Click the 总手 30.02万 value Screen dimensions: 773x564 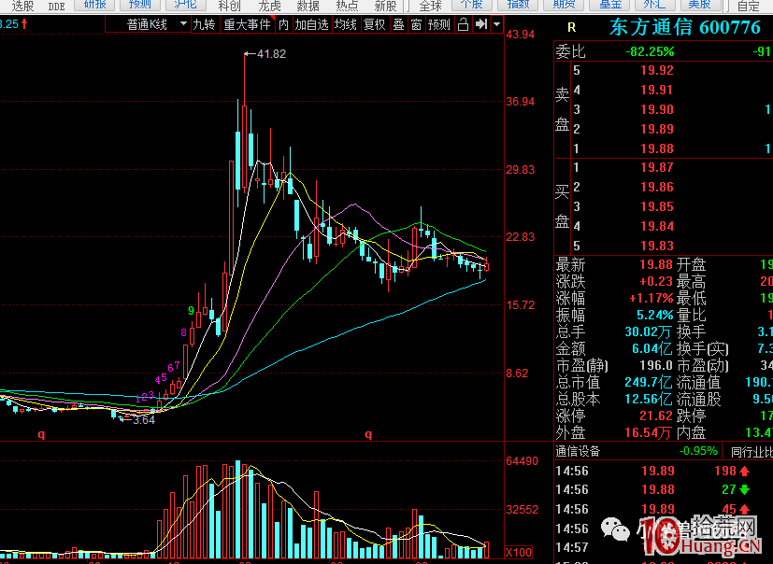pos(649,332)
